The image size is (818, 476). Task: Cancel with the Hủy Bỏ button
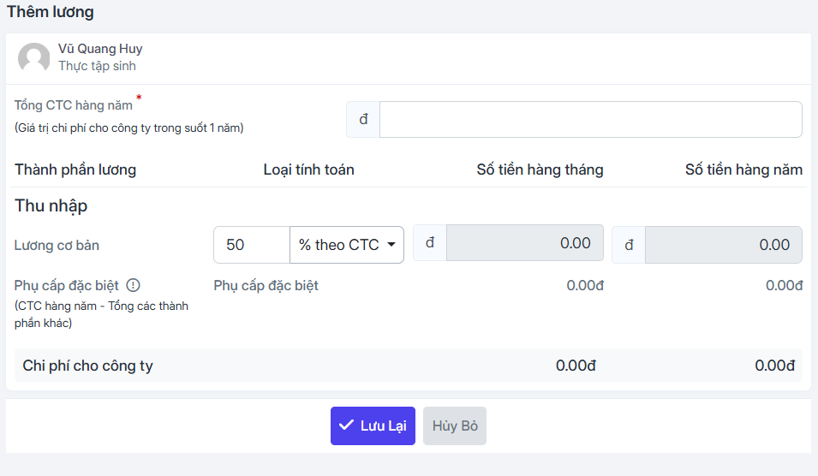455,426
